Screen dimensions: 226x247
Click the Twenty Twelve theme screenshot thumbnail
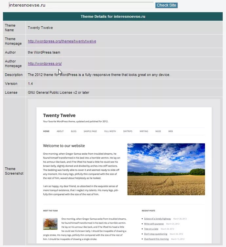click(124, 171)
